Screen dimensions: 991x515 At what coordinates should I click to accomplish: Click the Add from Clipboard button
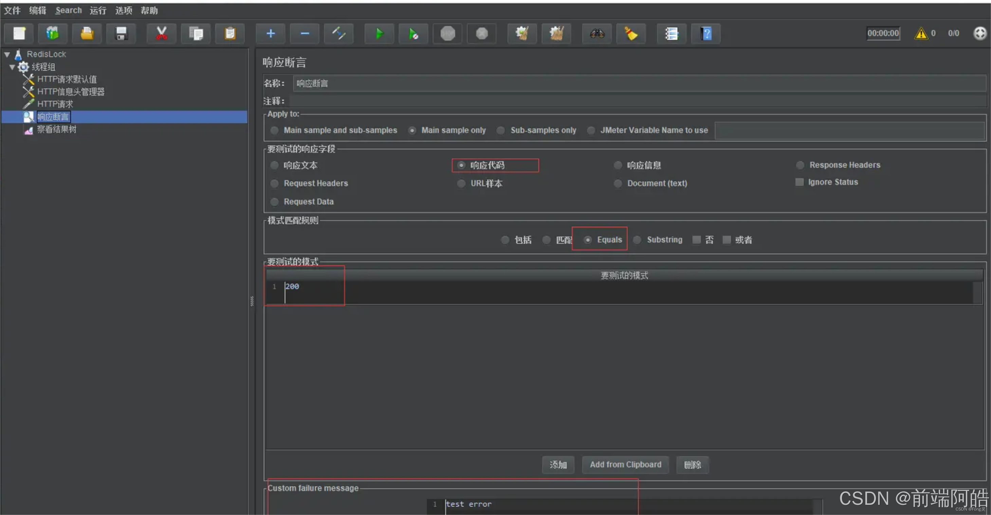coord(625,465)
